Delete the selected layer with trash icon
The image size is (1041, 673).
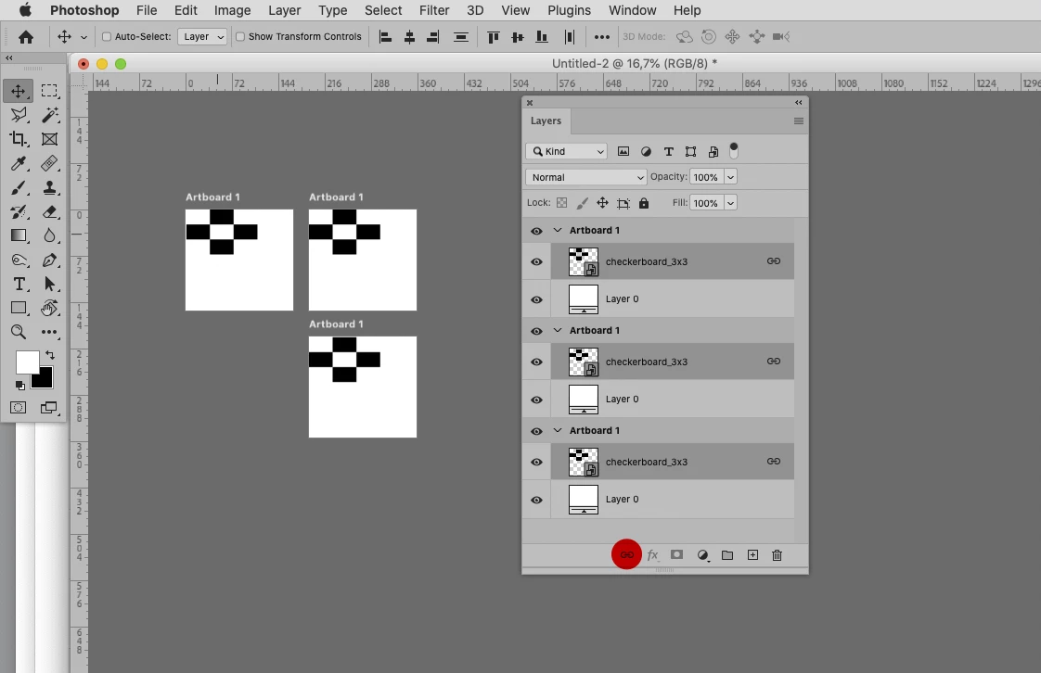coord(777,555)
